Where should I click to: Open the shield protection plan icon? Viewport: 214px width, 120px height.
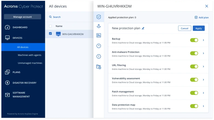point(99,17)
